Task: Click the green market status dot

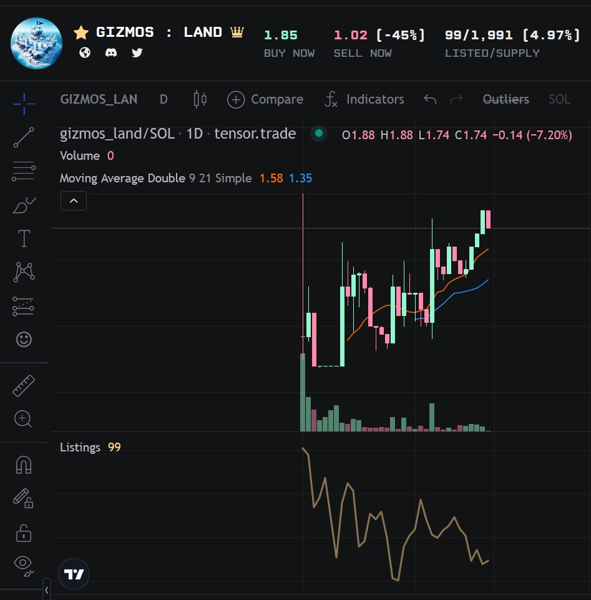Action: click(318, 134)
